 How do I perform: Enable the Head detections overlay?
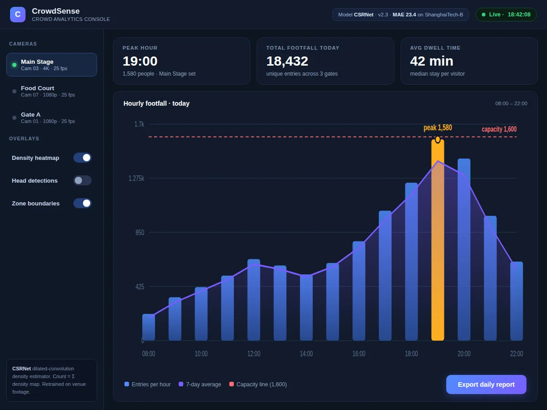[83, 180]
